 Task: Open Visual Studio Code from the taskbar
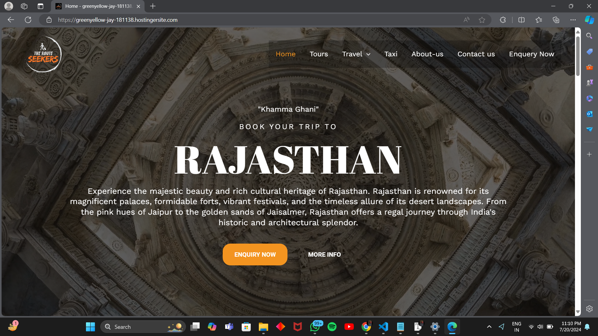point(383,327)
